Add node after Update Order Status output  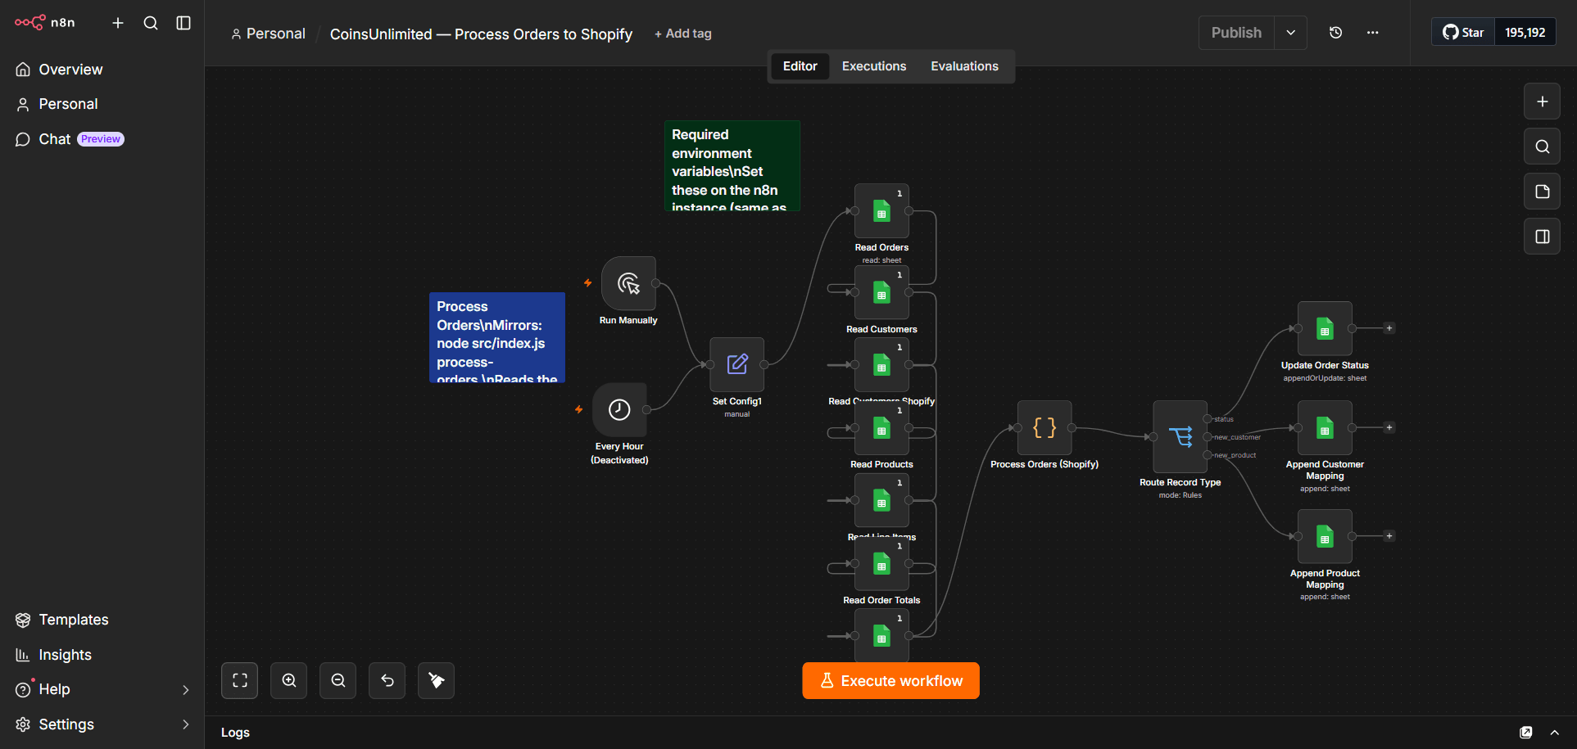1389,328
